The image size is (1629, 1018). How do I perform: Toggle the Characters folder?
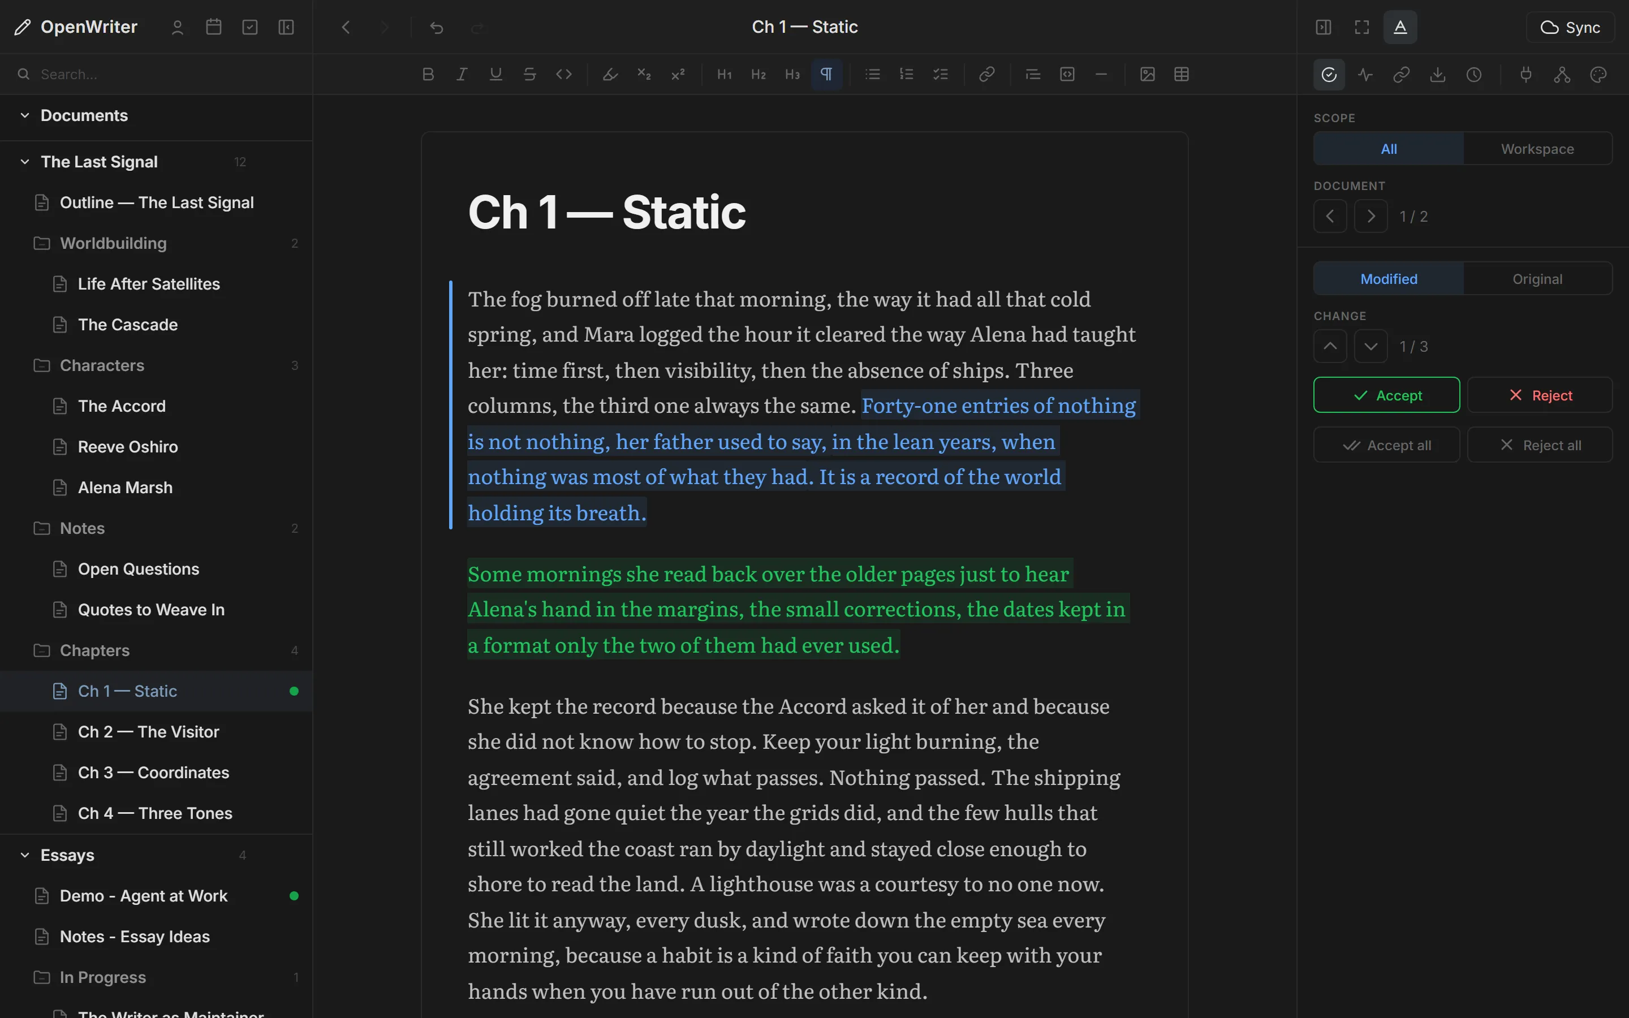(x=156, y=365)
